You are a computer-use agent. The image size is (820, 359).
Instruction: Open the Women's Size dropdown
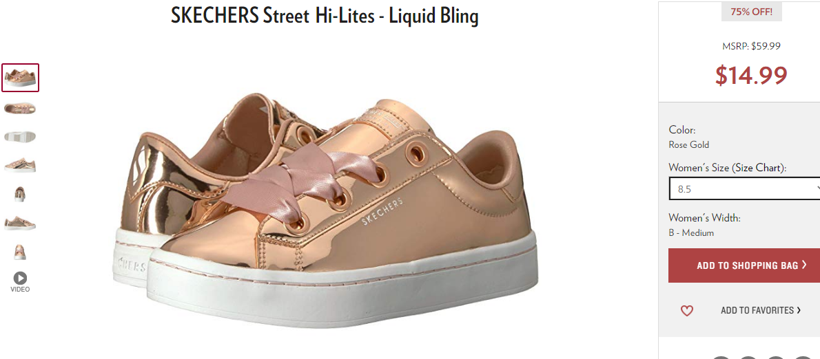tap(745, 189)
